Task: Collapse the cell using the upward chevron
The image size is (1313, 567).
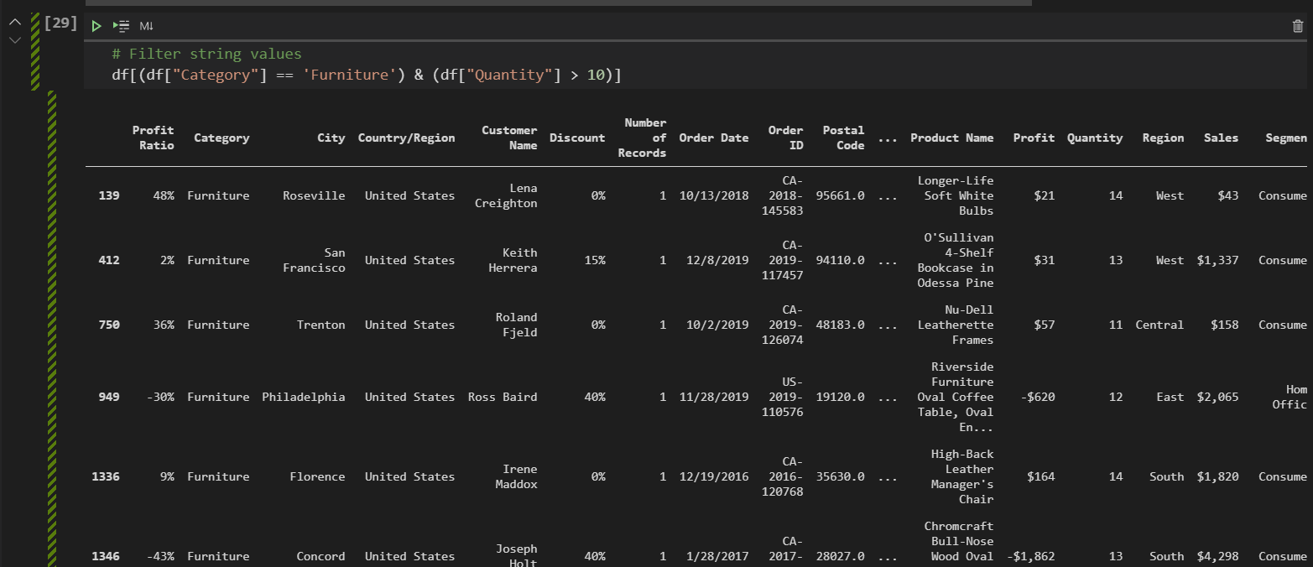Action: 13,20
